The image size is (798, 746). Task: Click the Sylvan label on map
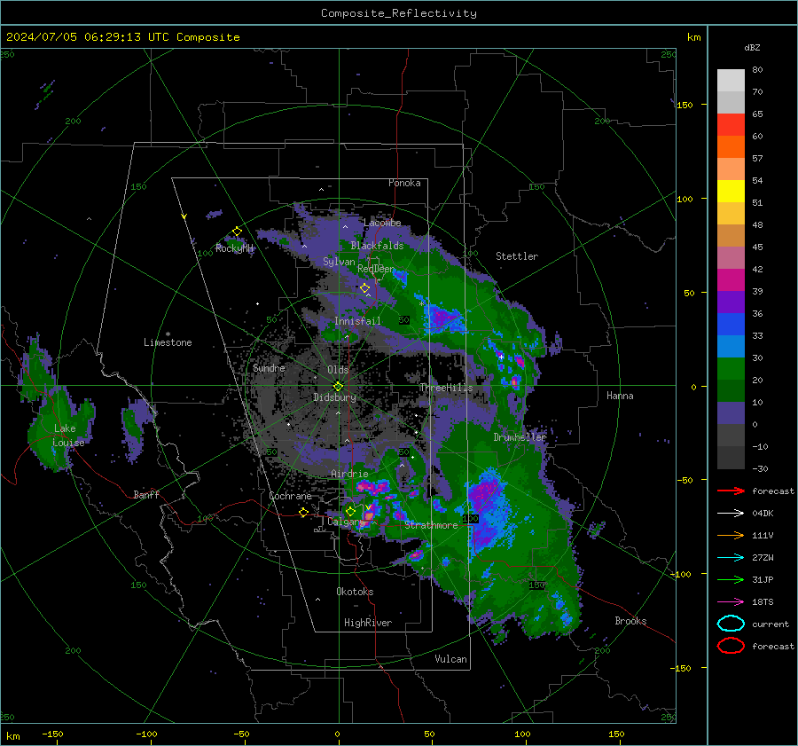[x=339, y=262]
